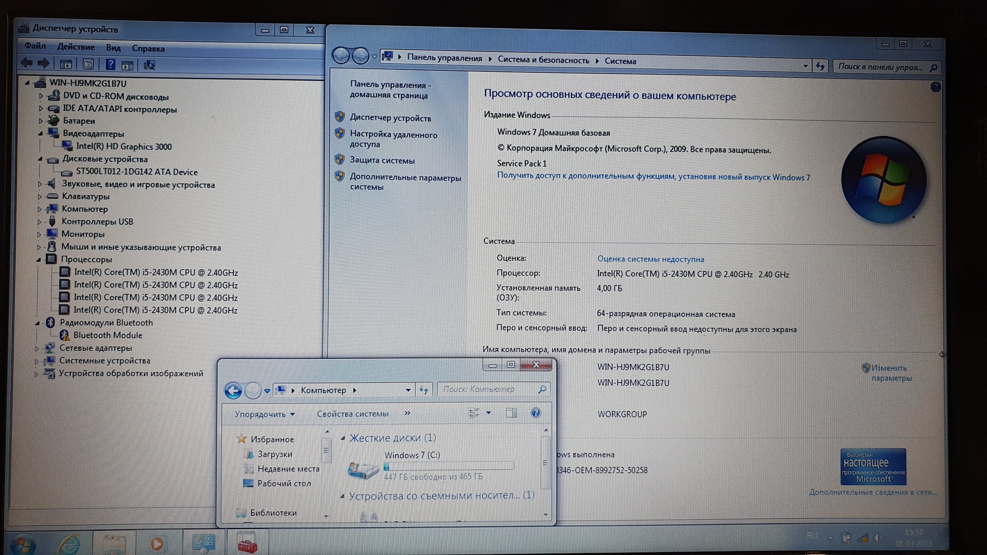This screenshot has height=555, width=987.
Task: Collapse the Процессоры node
Action: [x=39, y=260]
